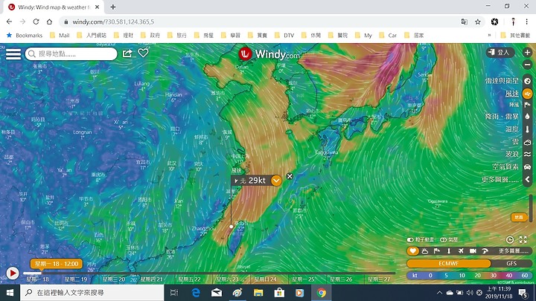The width and height of the screenshot is (536, 301).
Task: Show weather cloud icon POI
Action: 425,251
